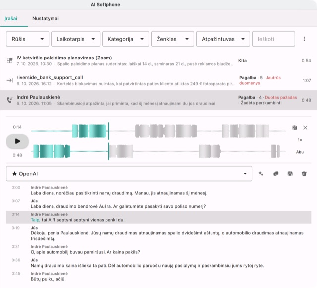
Task: Open the Rūšis filter dropdown
Action: tap(28, 39)
